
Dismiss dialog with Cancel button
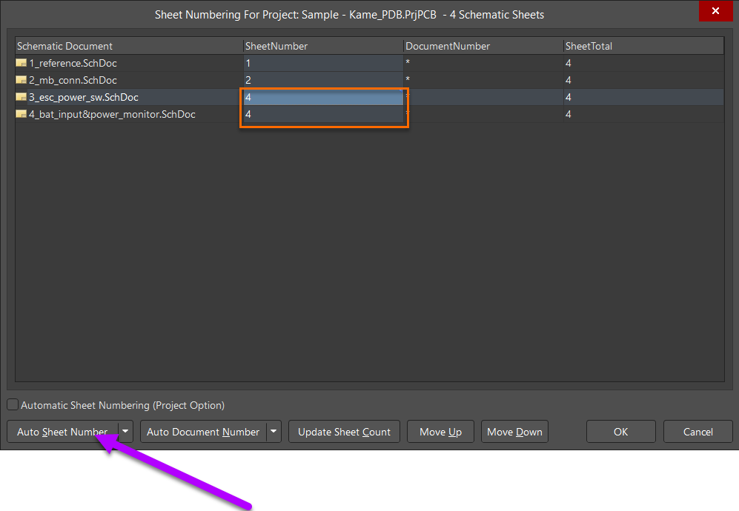coord(698,432)
